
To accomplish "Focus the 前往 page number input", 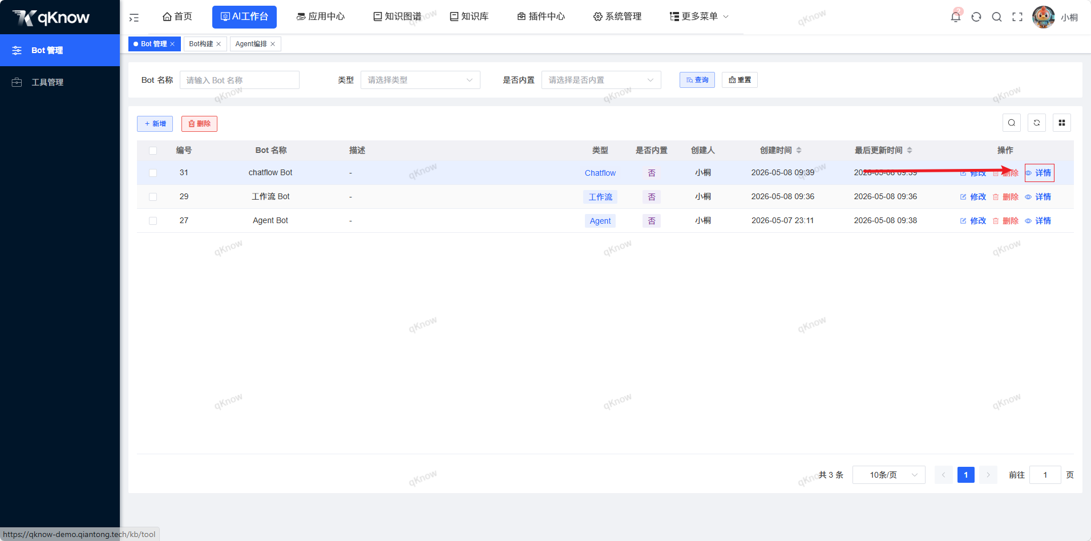I will (x=1045, y=475).
